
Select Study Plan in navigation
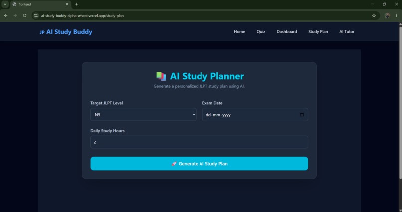[x=318, y=32]
